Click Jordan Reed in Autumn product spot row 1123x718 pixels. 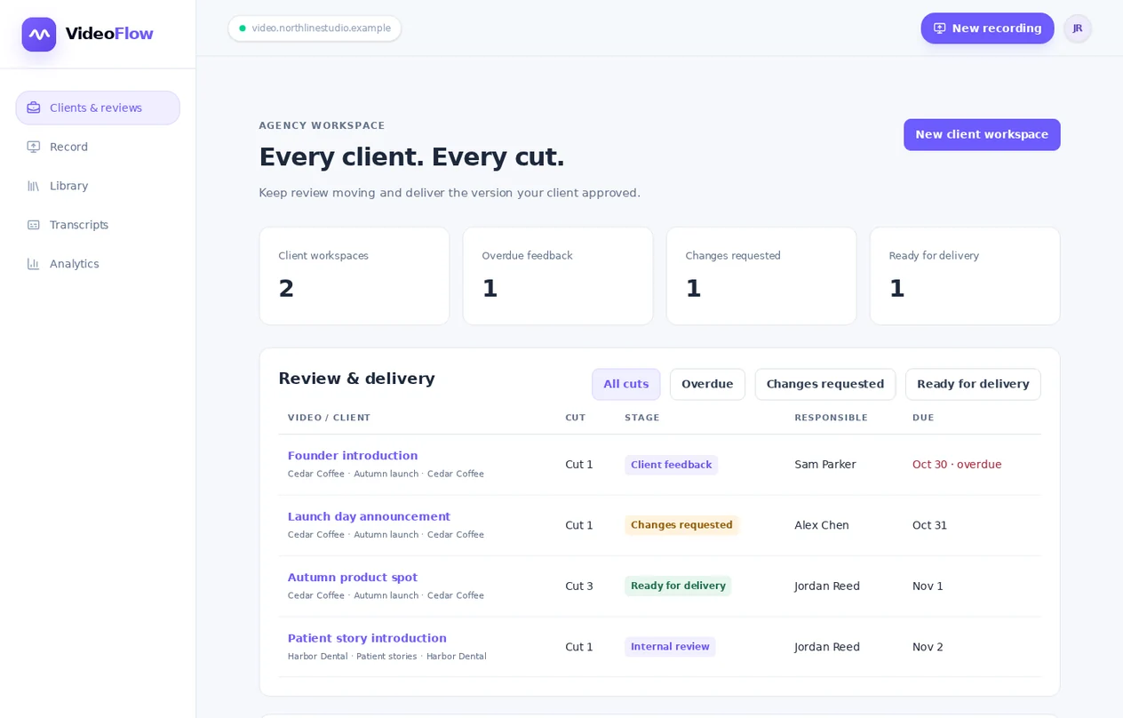click(827, 586)
